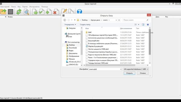181x102 pixels.
Task: Open the All supported databases filter
Action: [x=136, y=69]
